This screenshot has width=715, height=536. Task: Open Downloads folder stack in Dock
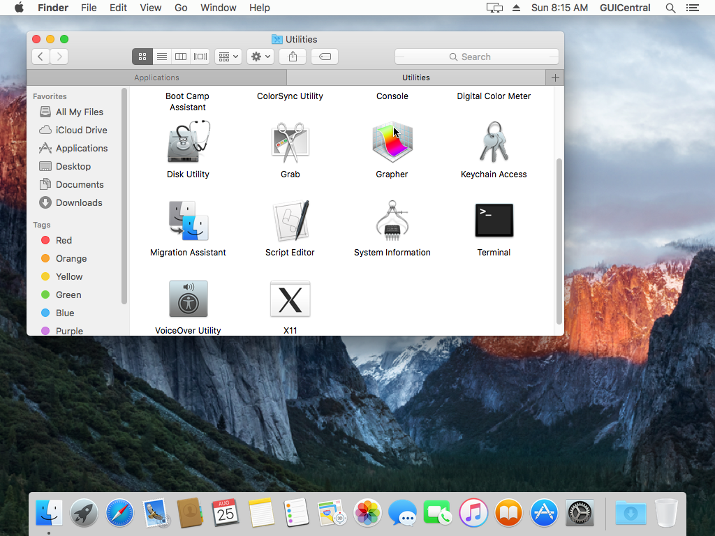click(x=631, y=513)
